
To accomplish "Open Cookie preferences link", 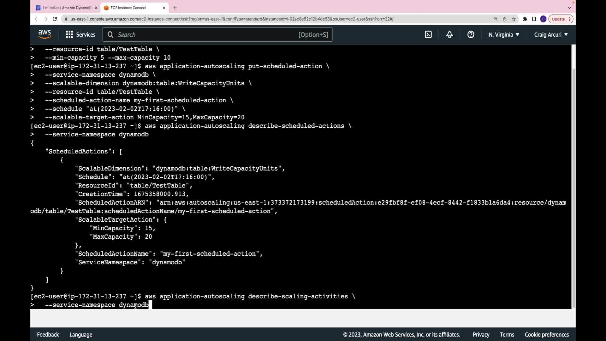I will click(547, 335).
